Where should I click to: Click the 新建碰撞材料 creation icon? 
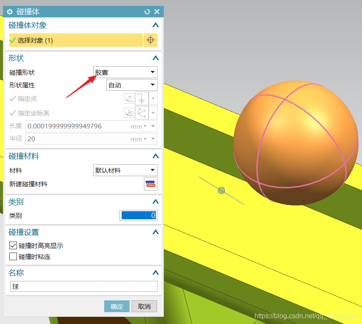click(x=150, y=184)
